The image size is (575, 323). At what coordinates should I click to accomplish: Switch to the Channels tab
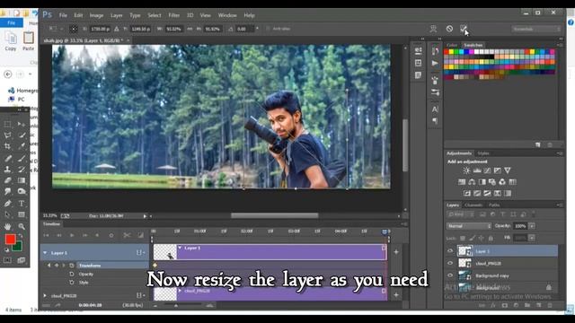coord(473,205)
